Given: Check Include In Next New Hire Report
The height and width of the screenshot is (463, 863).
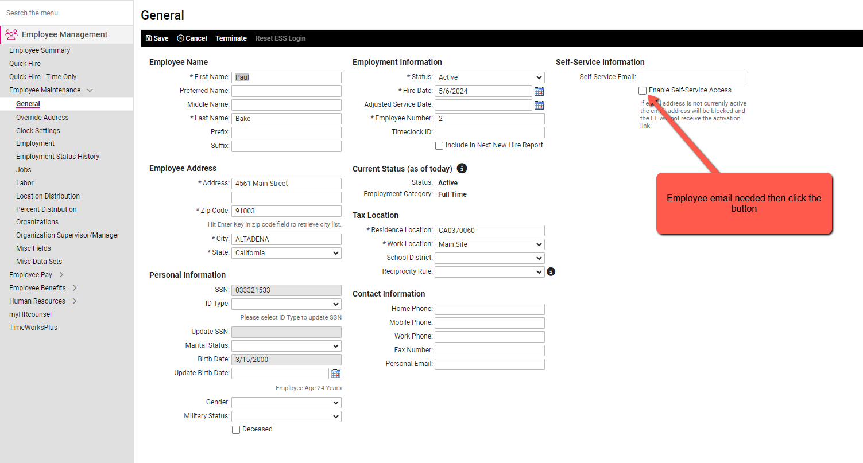Looking at the screenshot, I should pyautogui.click(x=439, y=145).
